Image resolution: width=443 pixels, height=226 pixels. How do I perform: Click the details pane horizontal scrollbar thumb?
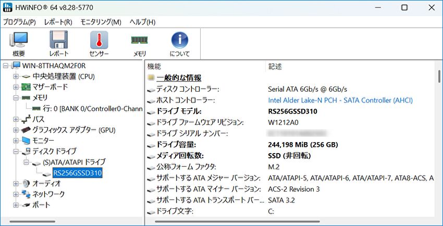click(x=237, y=222)
